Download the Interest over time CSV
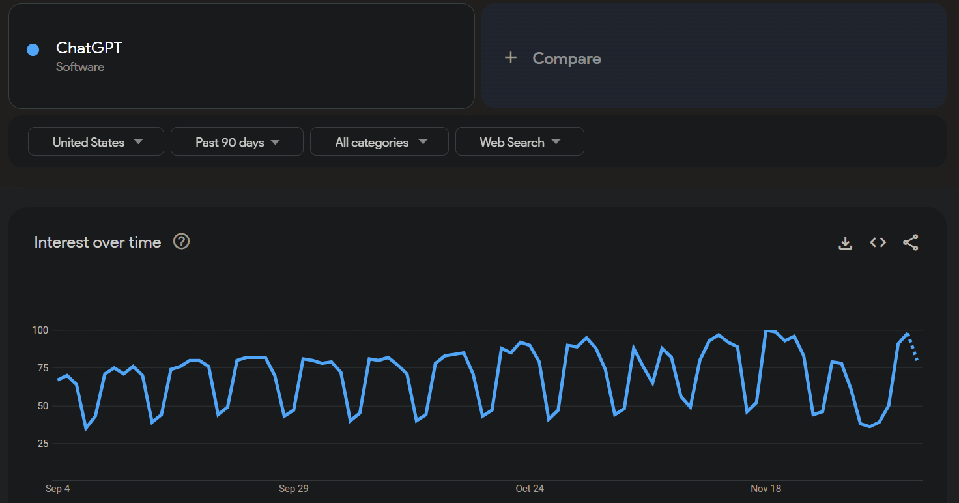The image size is (959, 503). click(845, 243)
